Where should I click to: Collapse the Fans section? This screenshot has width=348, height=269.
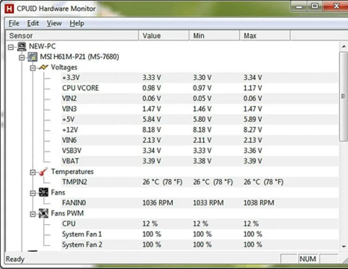pos(33,193)
